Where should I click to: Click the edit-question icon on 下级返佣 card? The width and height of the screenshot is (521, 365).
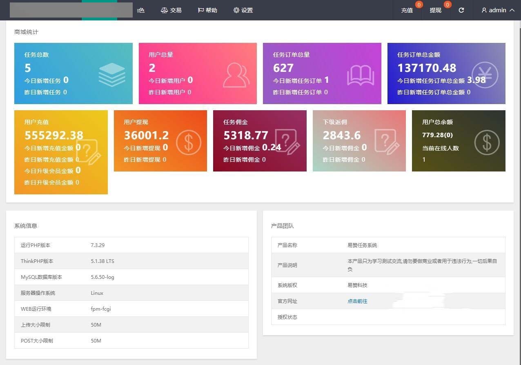[x=387, y=142]
